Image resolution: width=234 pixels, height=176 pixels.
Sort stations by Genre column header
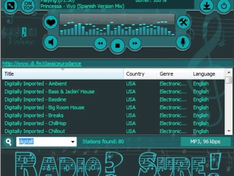[x=174, y=74]
